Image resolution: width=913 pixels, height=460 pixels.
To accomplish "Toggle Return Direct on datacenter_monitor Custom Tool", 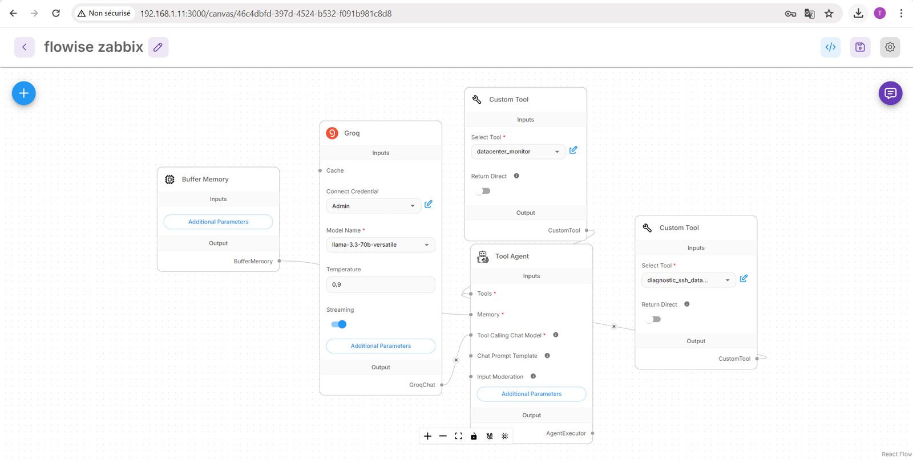I will click(x=483, y=191).
